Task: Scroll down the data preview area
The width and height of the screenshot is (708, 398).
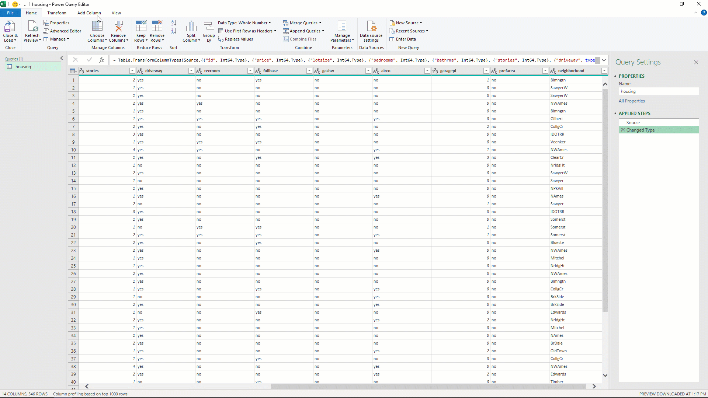Action: click(x=606, y=376)
